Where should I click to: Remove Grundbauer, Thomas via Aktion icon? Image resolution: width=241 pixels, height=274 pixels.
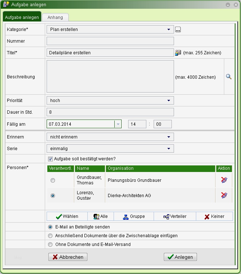[x=224, y=180]
